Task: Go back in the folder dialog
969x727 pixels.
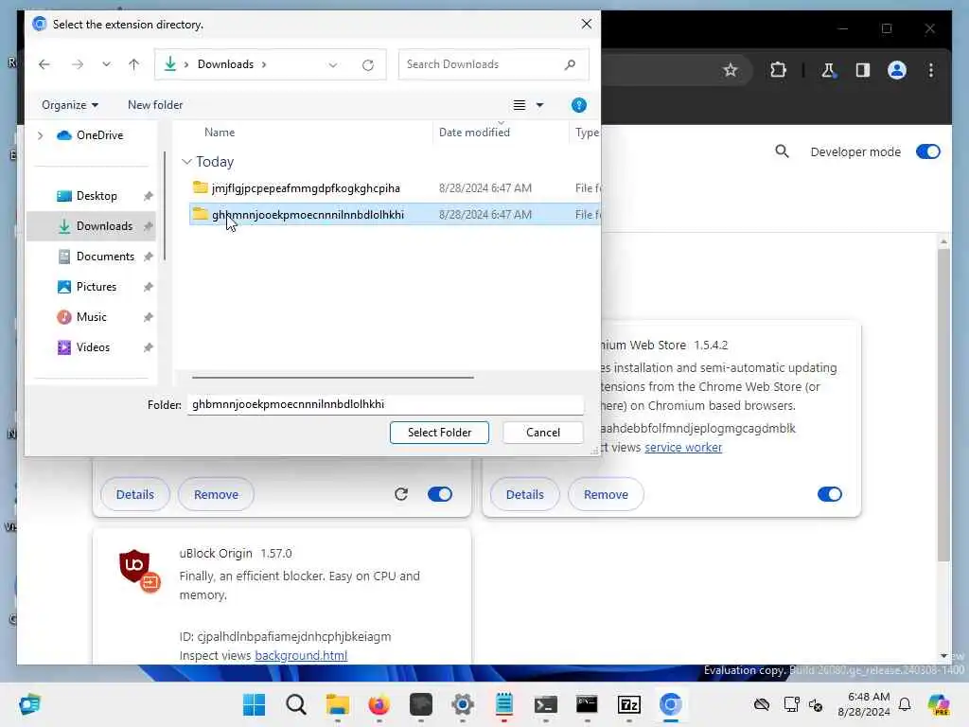Action: [x=44, y=64]
